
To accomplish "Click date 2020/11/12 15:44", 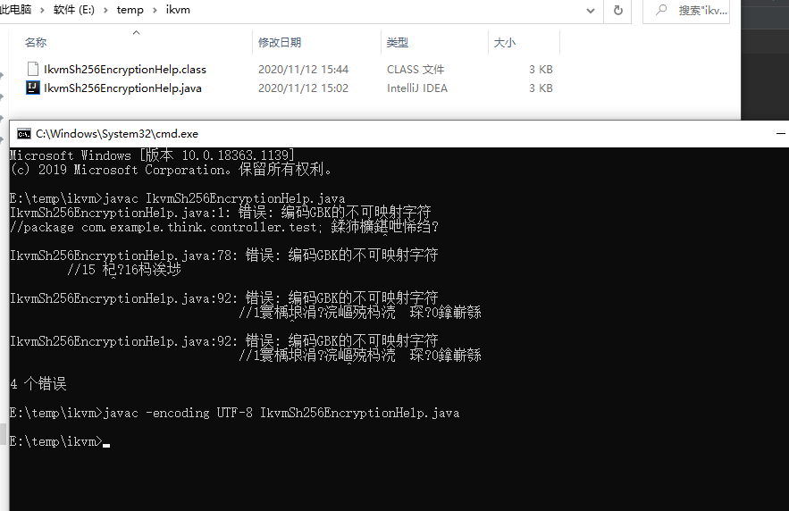I will click(304, 70).
